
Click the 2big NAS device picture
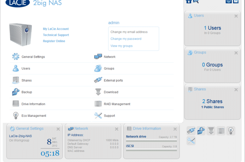point(21,35)
